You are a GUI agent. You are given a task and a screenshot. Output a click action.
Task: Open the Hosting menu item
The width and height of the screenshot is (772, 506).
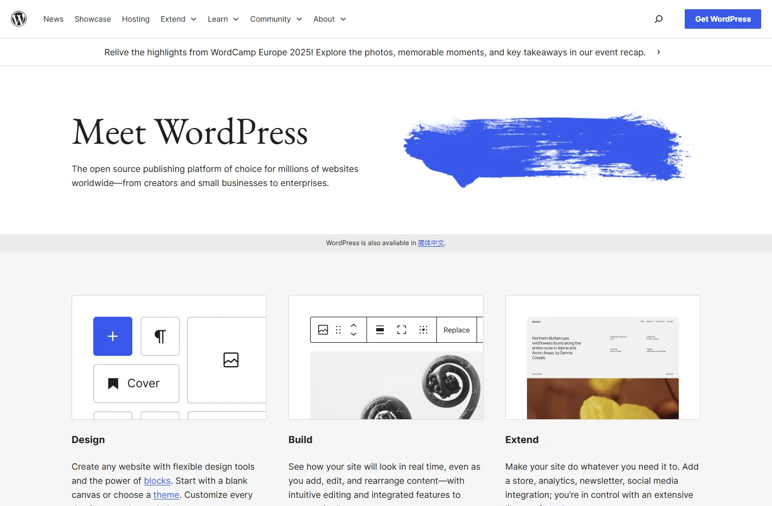coord(136,19)
